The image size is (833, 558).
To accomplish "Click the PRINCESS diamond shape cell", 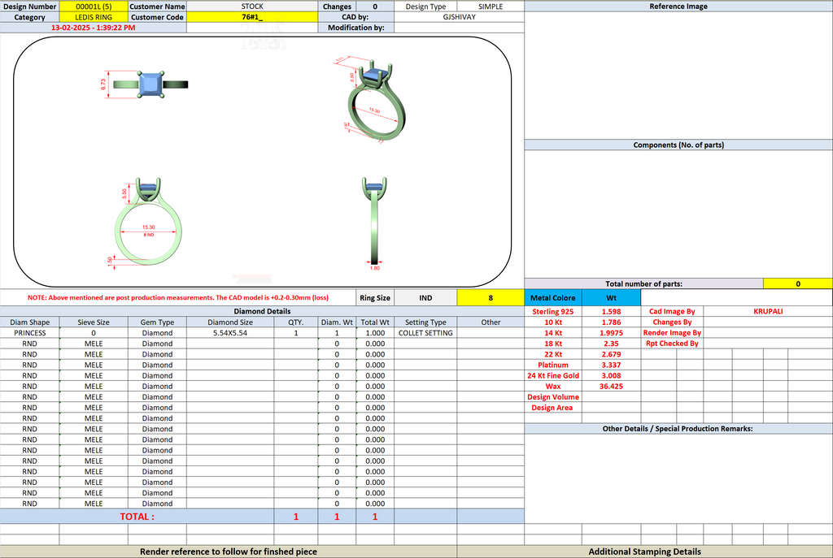I will click(30, 332).
